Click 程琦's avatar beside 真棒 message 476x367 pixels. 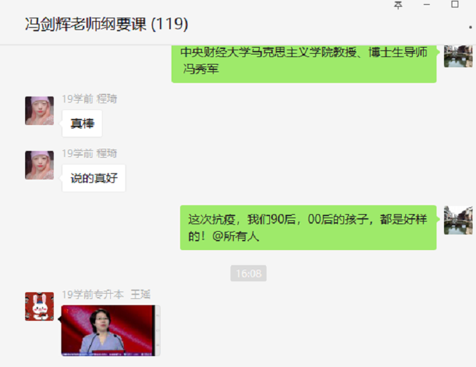39,111
